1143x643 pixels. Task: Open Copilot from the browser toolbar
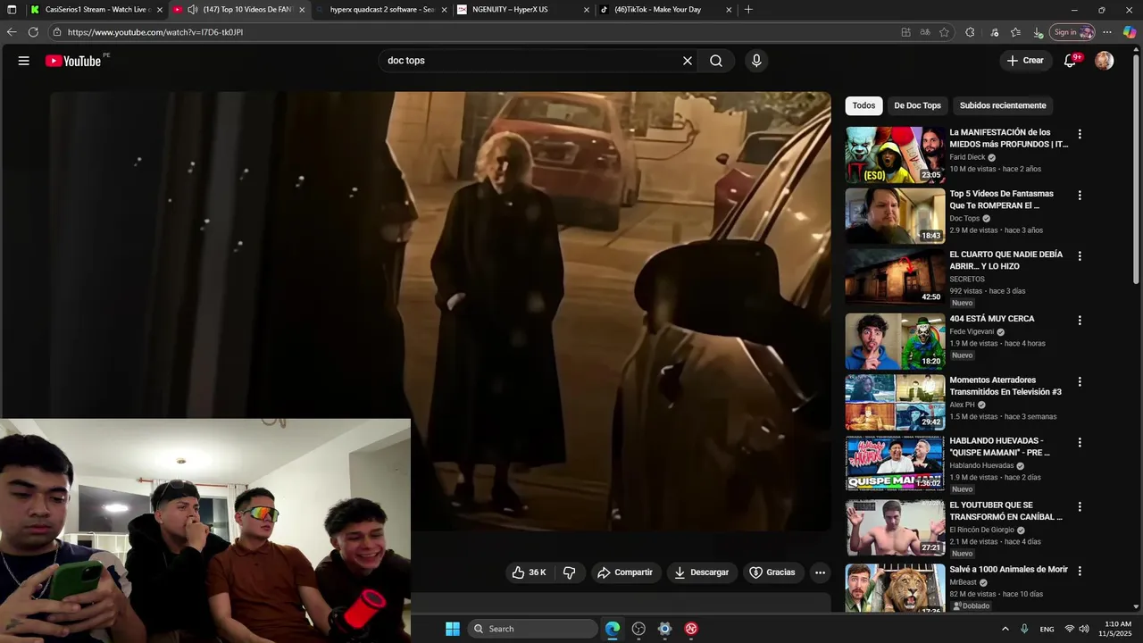click(x=1130, y=32)
